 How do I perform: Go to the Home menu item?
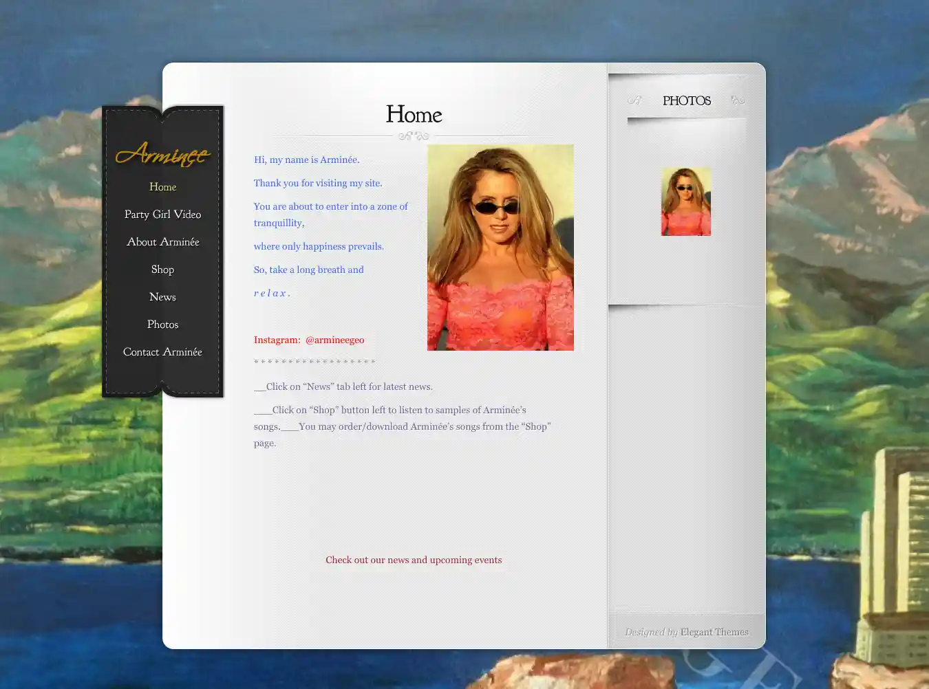[x=162, y=187]
